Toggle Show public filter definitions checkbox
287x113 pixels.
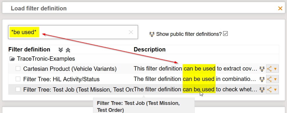(225, 34)
